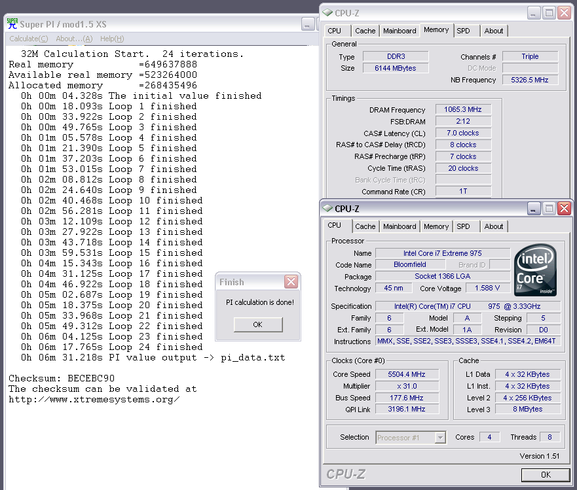Click the Specification field showing 3.33GHz
This screenshot has width=577, height=490.
click(468, 306)
